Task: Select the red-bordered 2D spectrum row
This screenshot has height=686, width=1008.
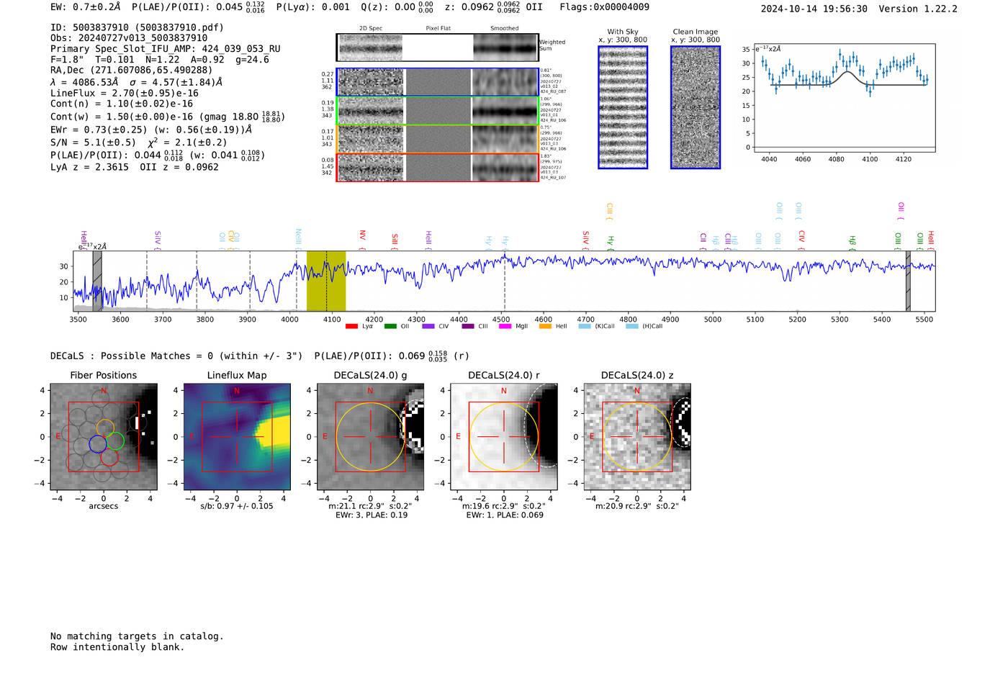Action: 437,167
